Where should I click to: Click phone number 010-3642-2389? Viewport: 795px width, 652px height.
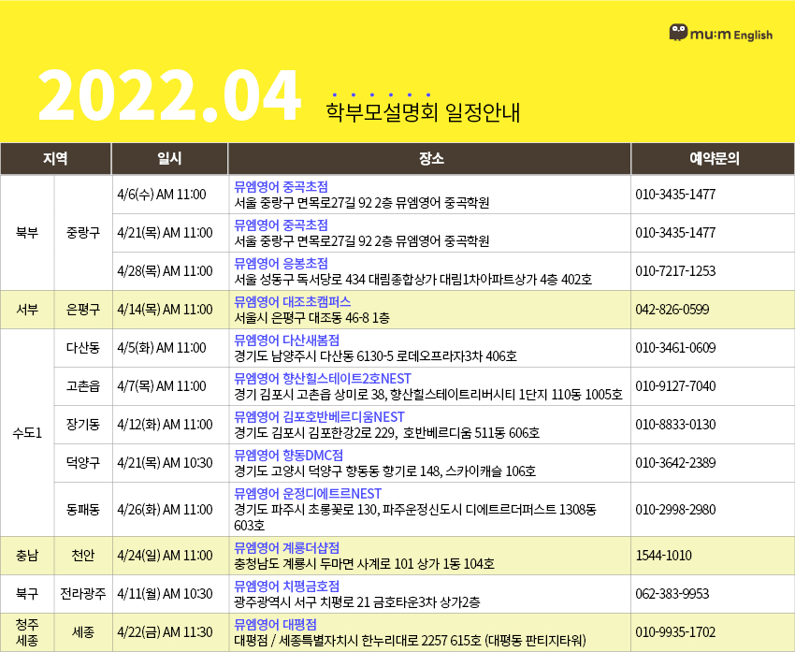(x=675, y=463)
